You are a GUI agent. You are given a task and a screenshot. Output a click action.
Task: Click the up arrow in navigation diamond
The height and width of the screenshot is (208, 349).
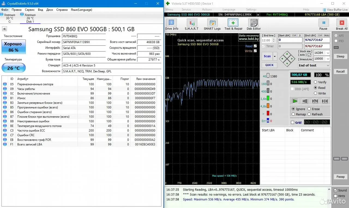click(x=287, y=53)
